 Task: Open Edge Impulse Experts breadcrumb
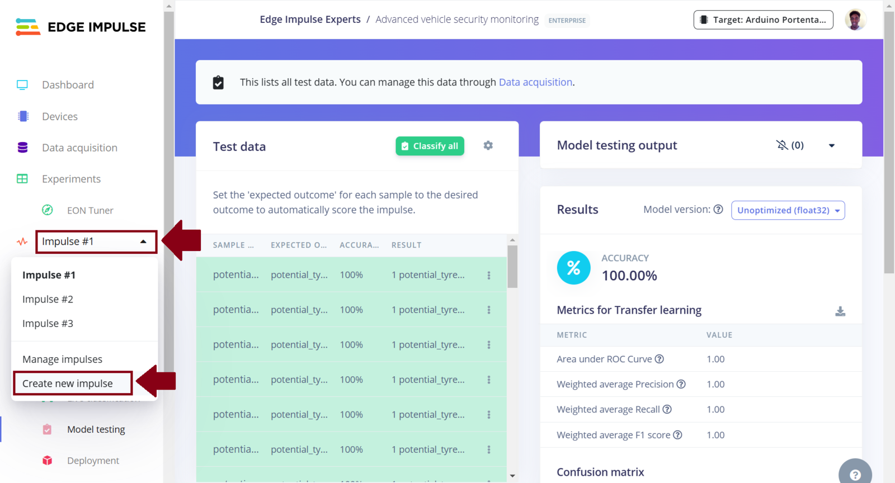310,19
